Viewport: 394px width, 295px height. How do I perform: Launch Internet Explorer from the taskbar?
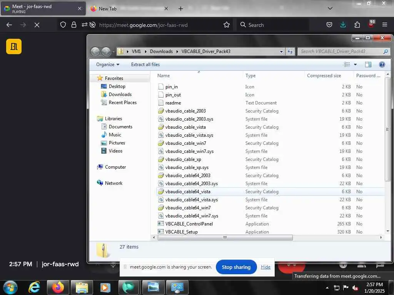pos(34,287)
